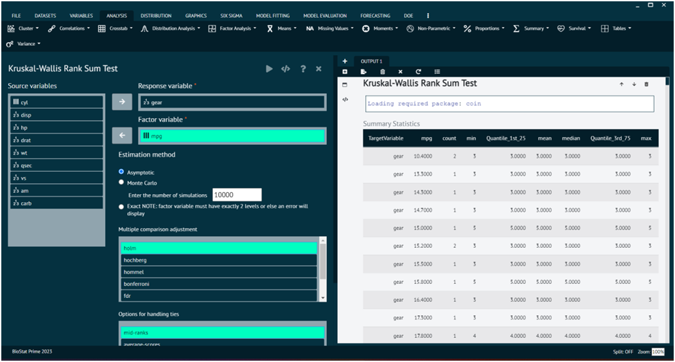
Task: Select hochberg adjustment option
Action: [x=219, y=260]
